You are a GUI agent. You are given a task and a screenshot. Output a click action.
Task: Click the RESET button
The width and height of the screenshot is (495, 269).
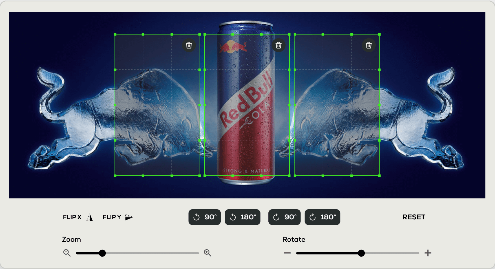coord(414,217)
